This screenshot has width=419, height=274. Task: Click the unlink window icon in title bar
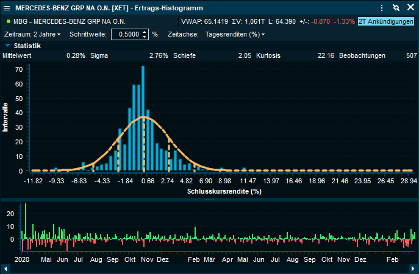click(395, 8)
